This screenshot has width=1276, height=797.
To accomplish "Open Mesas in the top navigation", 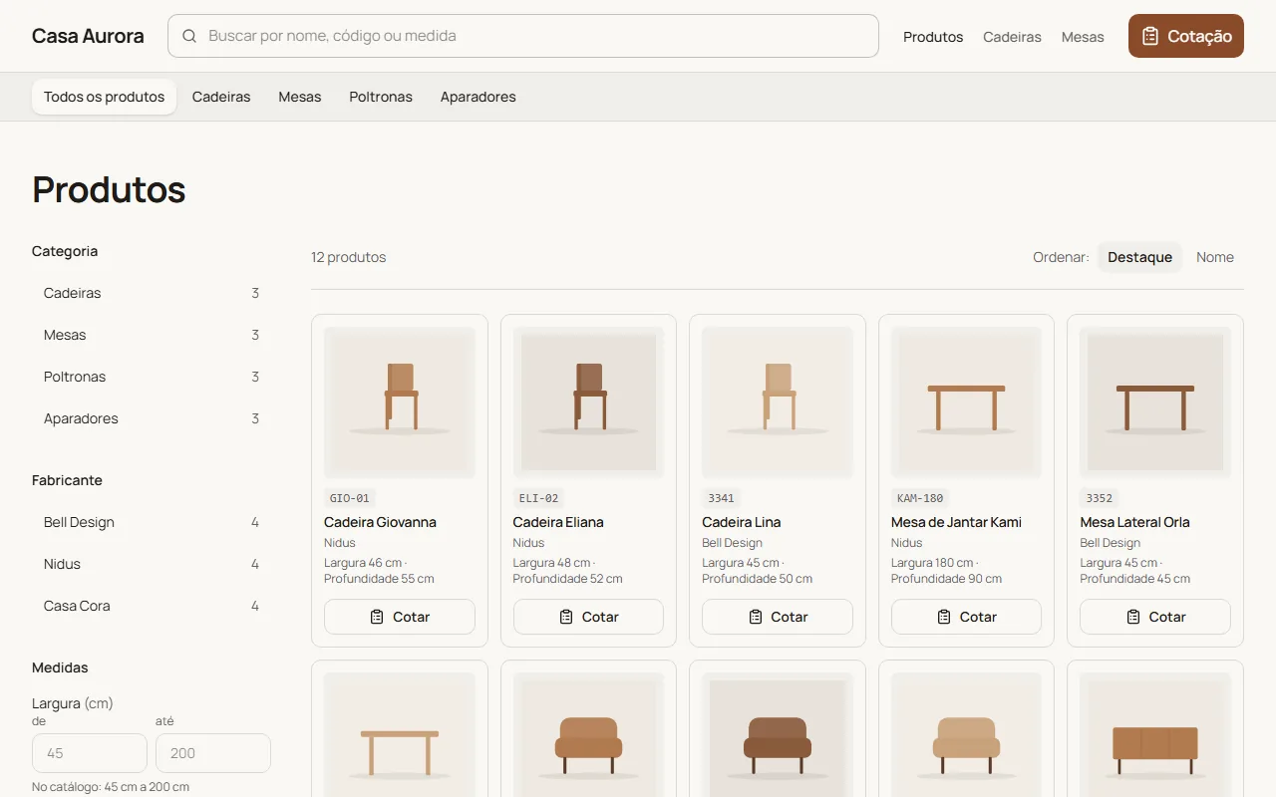I will point(1083,37).
